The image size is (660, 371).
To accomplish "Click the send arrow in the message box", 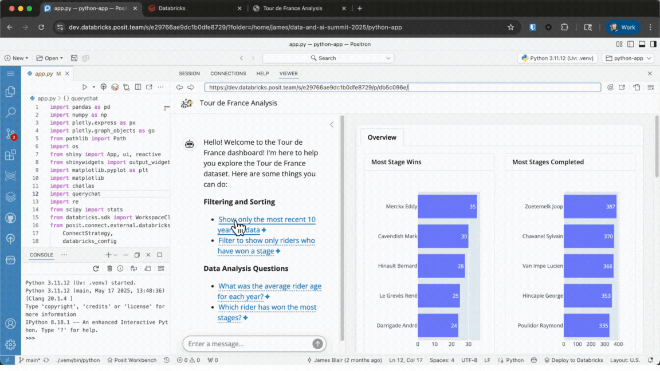I will click(x=317, y=344).
